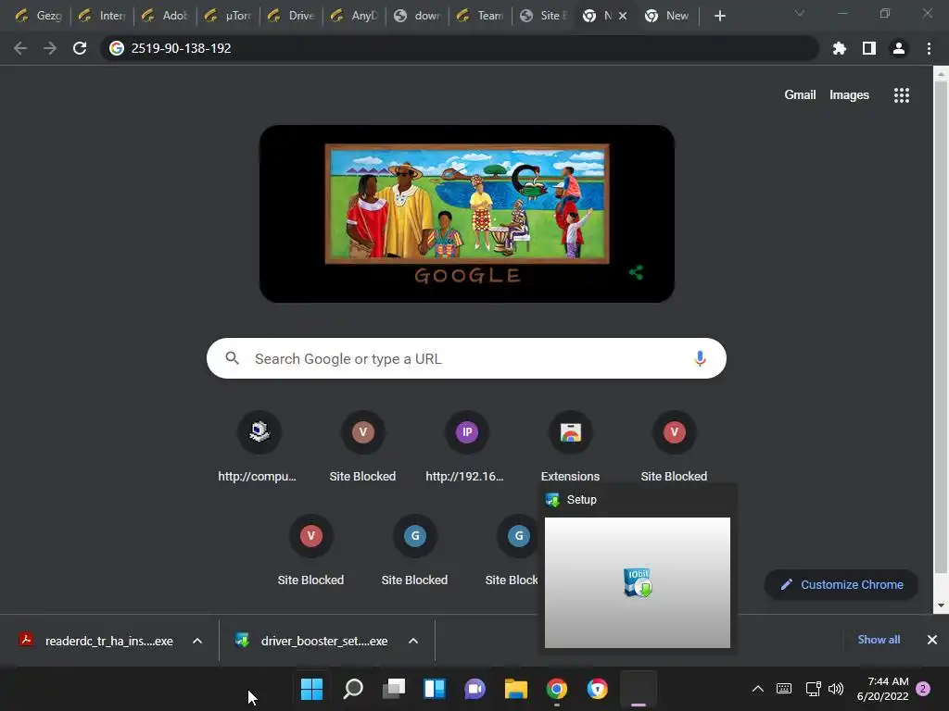Switch to the Team tab
Screen dimensions: 949x711
pos(481,16)
